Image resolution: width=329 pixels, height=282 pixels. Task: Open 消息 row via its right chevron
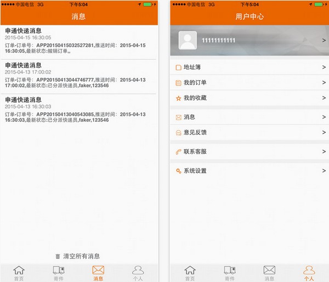[x=324, y=117]
